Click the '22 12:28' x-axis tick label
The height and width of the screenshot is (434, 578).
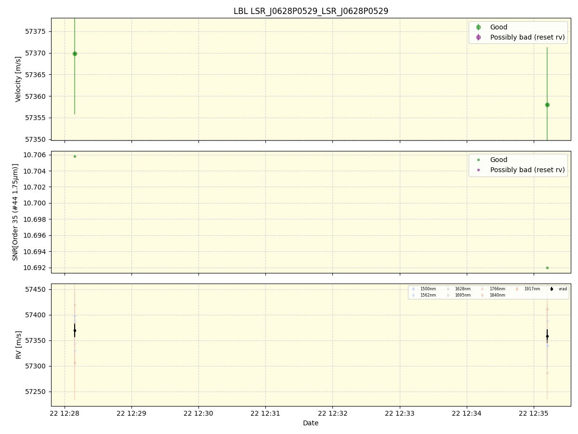65,413
